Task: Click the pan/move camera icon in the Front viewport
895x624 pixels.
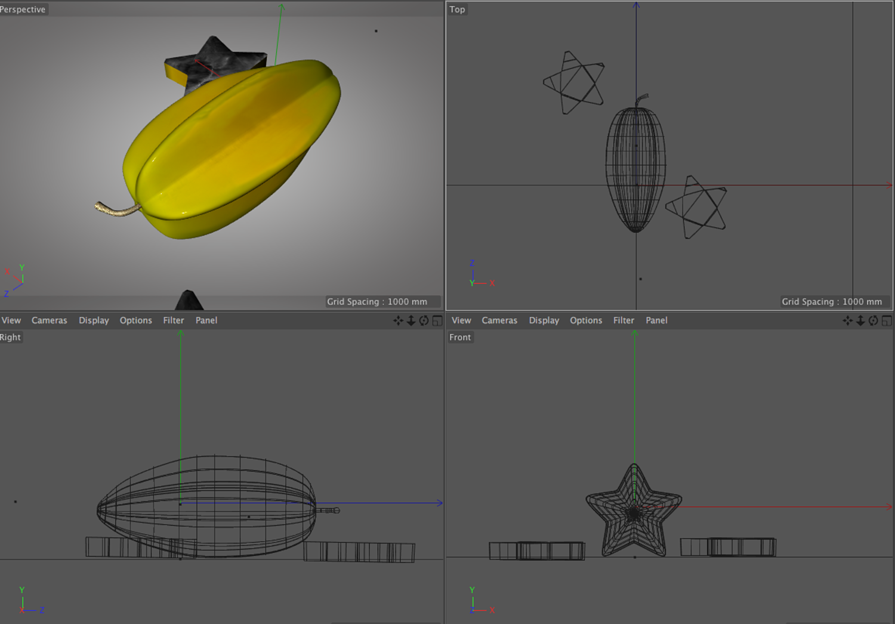Action: click(847, 320)
